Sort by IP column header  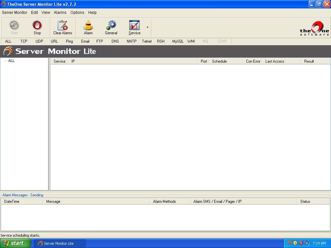point(133,61)
